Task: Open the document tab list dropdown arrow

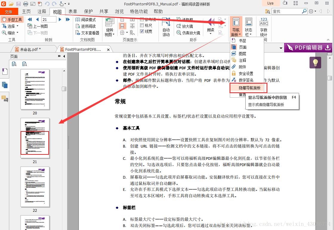Action: coord(281,48)
